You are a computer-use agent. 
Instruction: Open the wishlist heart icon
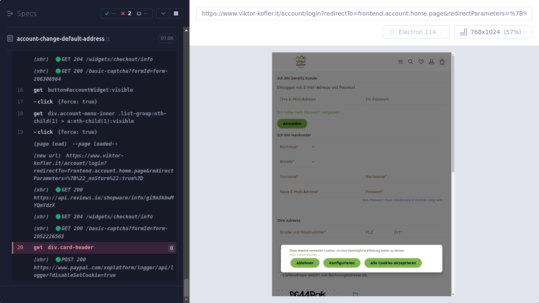[421, 62]
